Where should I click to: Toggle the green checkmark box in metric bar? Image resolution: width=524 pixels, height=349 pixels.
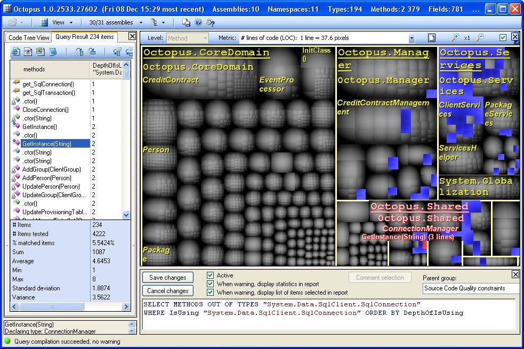point(503,38)
